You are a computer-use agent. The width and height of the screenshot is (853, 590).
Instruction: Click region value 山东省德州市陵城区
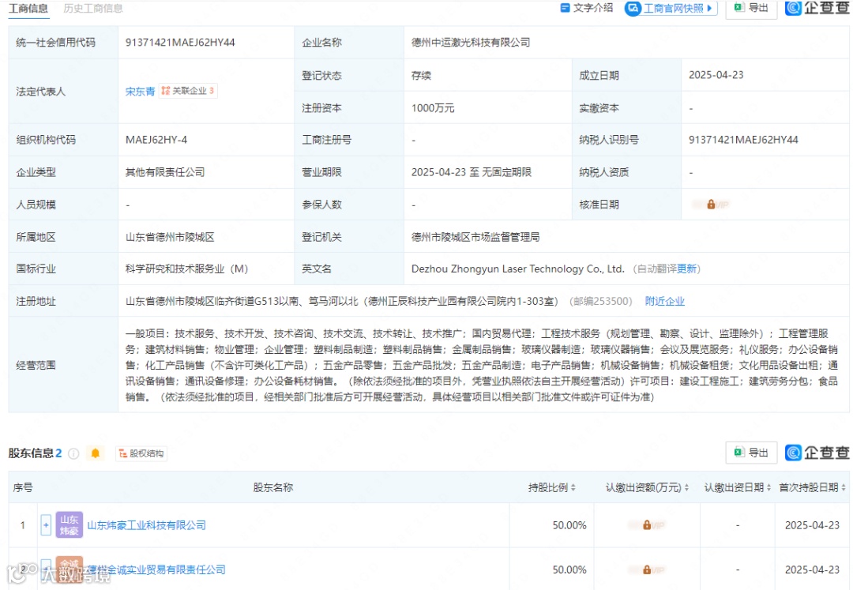click(x=170, y=237)
